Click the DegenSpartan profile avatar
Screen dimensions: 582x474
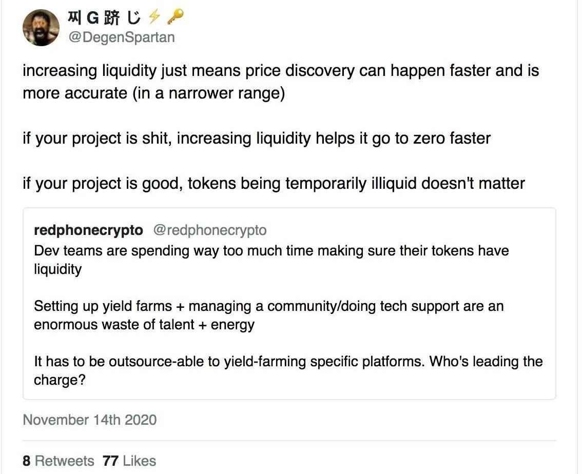click(x=41, y=28)
